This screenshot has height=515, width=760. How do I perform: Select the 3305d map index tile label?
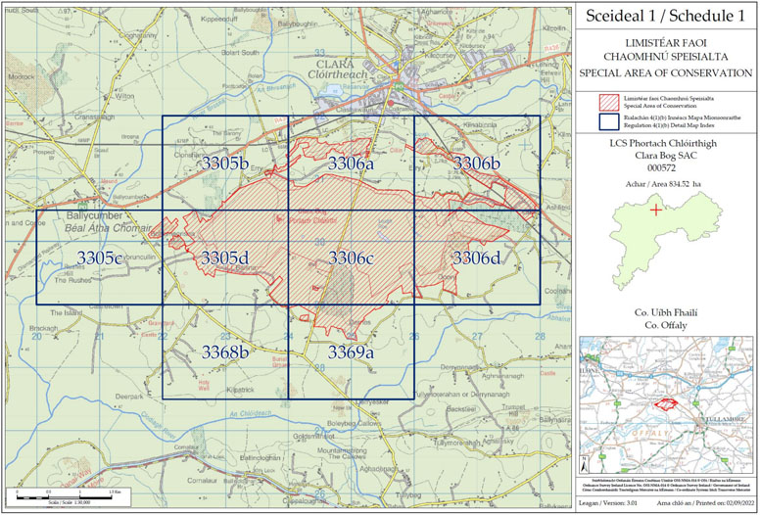tap(225, 258)
